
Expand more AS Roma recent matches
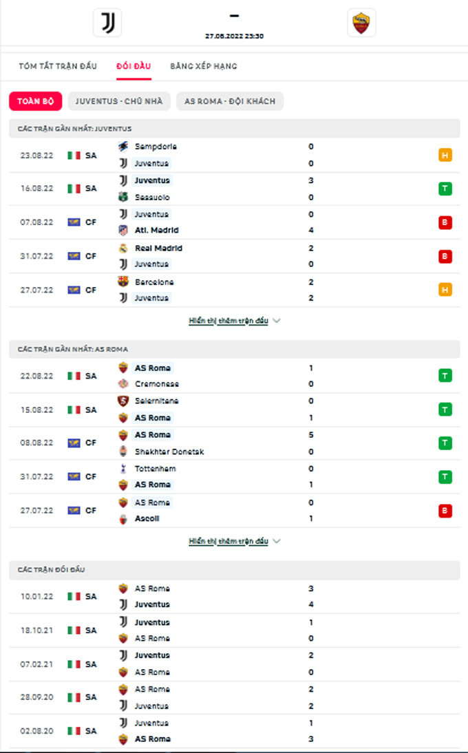[234, 542]
